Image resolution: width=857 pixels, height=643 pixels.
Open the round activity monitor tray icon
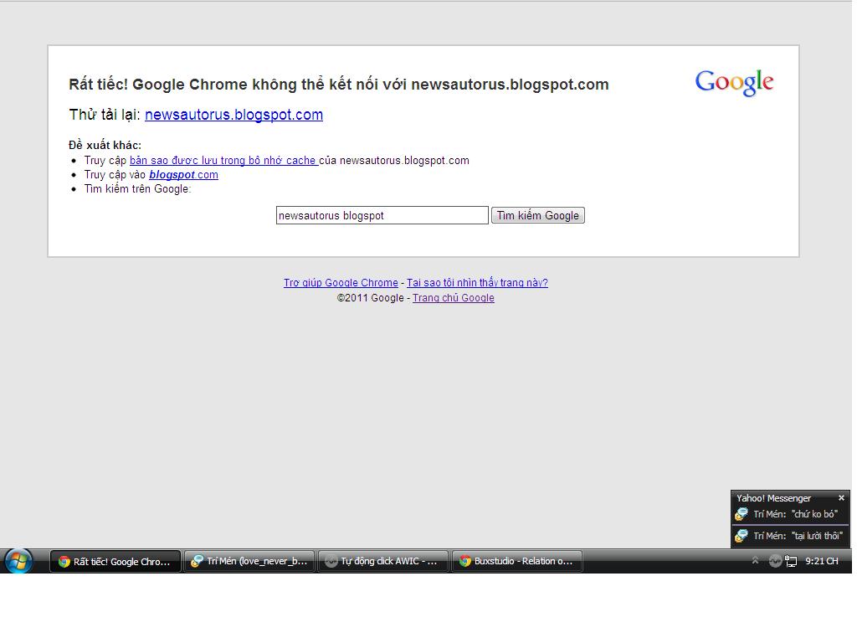(775, 561)
